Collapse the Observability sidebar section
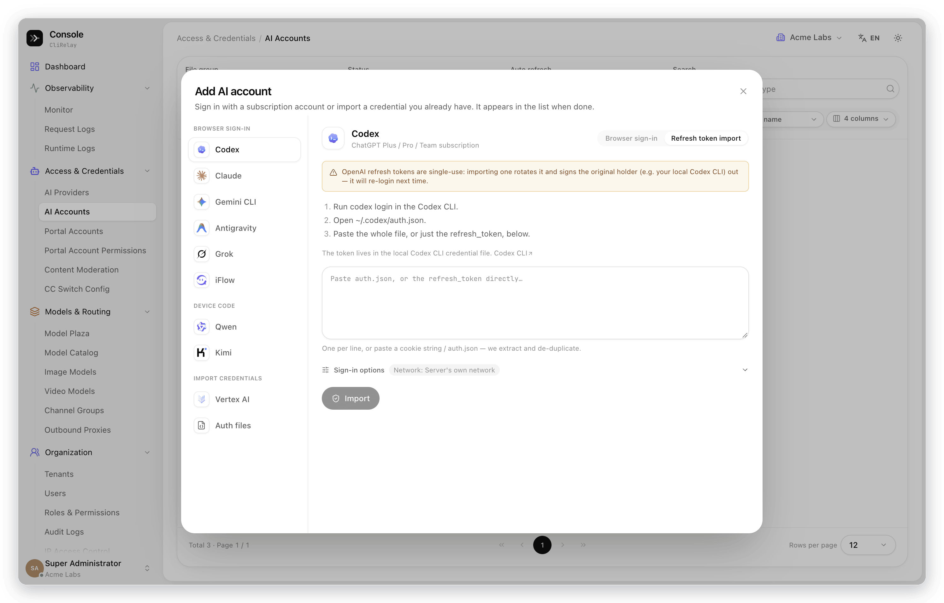Image resolution: width=944 pixels, height=603 pixels. (147, 88)
